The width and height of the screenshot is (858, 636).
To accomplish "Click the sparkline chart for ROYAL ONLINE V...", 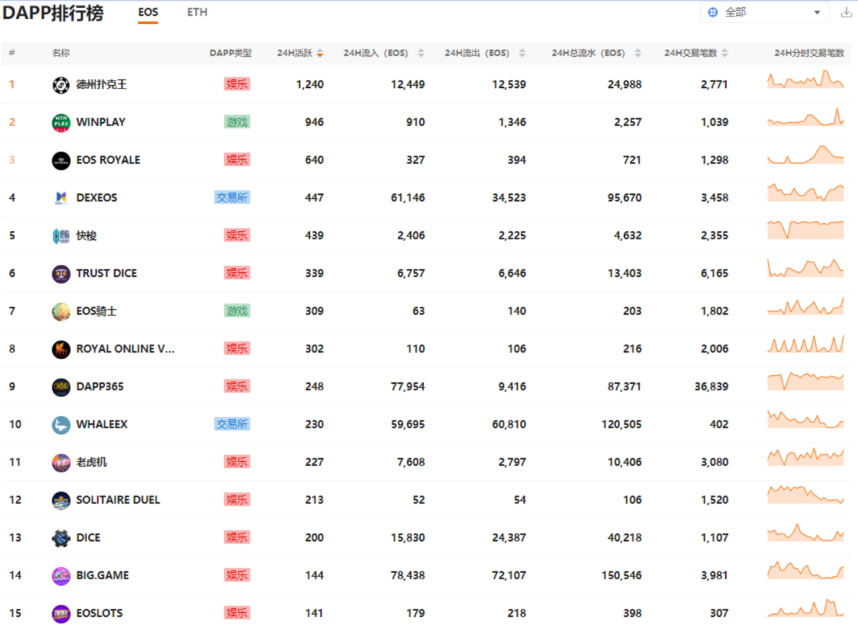I will (805, 343).
